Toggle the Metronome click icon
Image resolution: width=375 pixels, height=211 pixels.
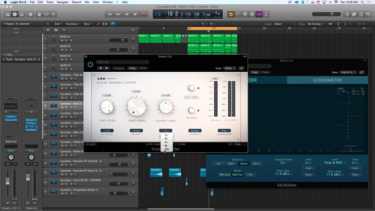tap(266, 15)
